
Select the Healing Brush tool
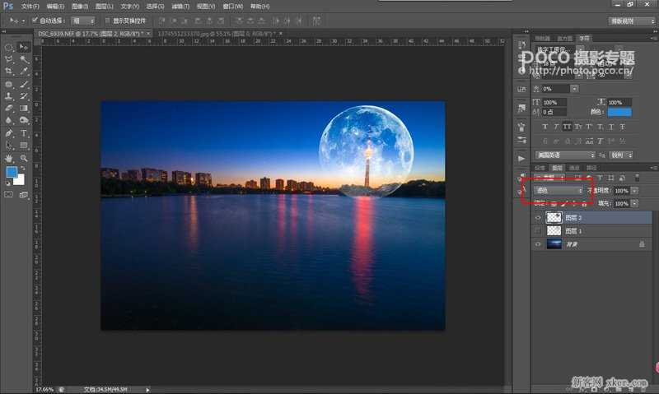point(9,84)
